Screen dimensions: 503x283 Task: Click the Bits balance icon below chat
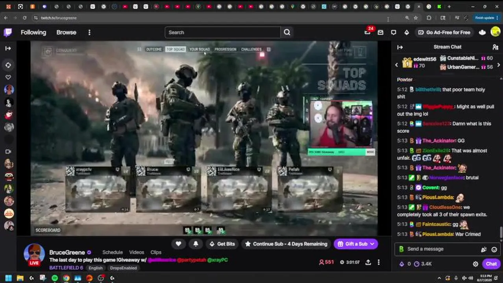[x=402, y=264]
